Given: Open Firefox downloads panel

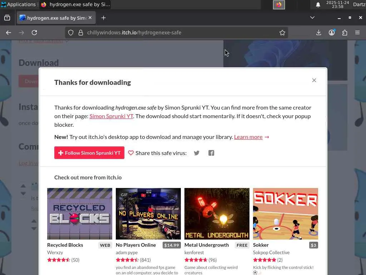Looking at the screenshot, I should click(318, 33).
